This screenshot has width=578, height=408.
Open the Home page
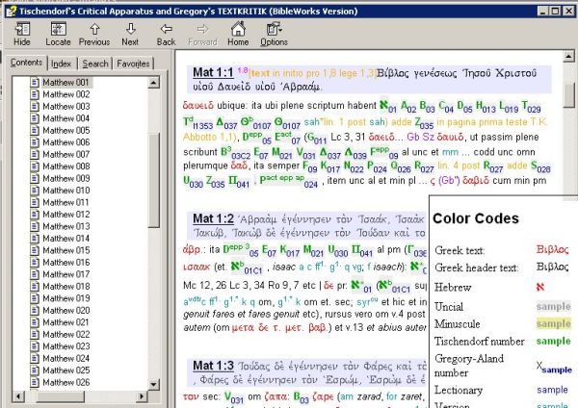tap(238, 34)
